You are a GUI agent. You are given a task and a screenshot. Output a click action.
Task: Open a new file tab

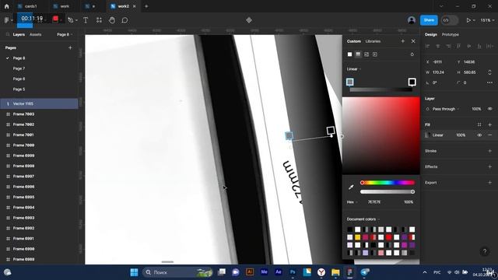coord(146,6)
